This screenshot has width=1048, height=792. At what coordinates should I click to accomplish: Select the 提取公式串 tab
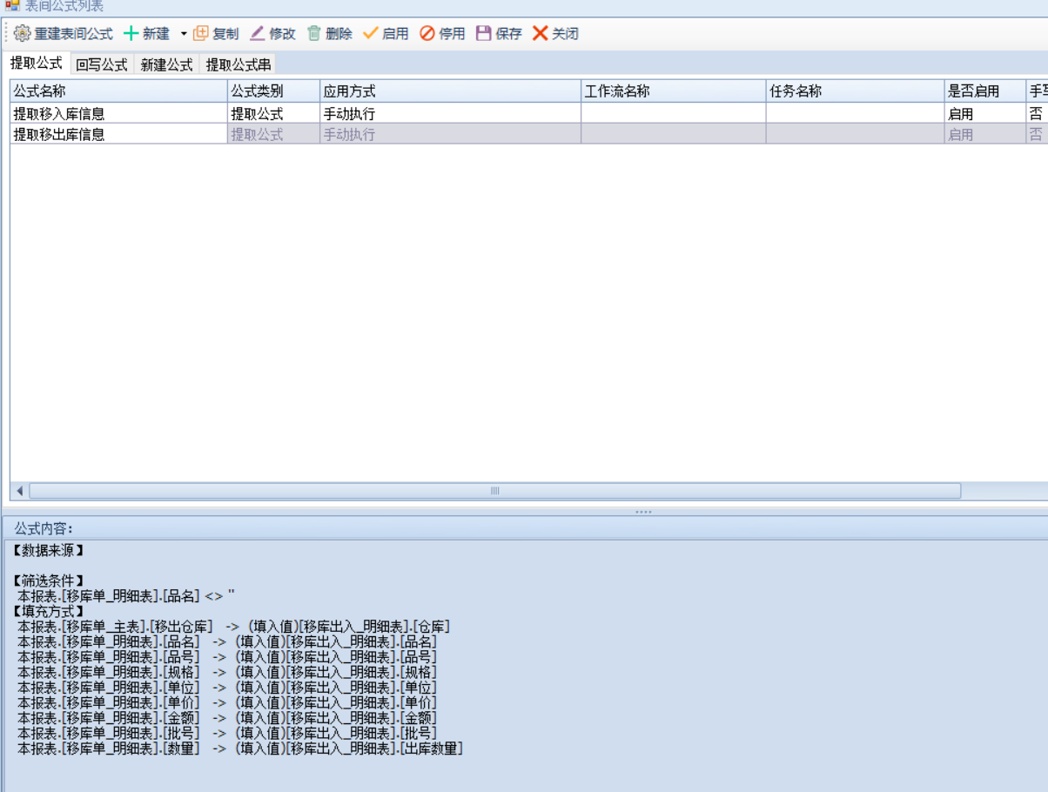[238, 64]
